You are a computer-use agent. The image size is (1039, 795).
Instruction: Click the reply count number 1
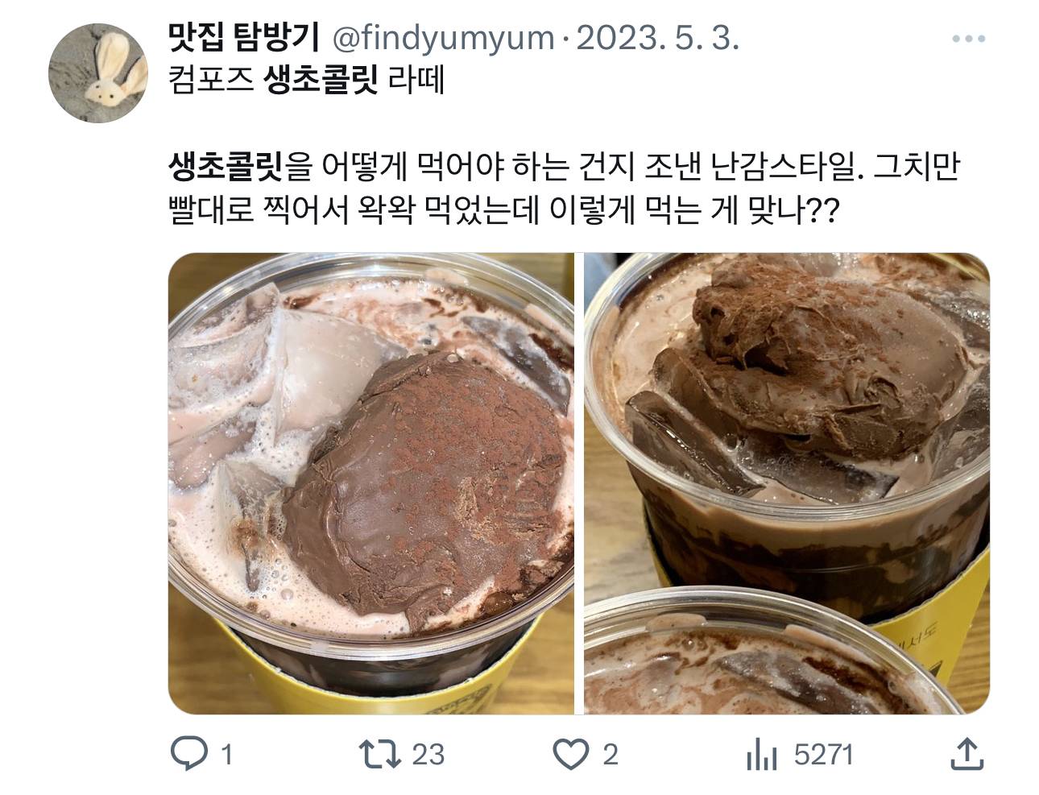[x=226, y=755]
